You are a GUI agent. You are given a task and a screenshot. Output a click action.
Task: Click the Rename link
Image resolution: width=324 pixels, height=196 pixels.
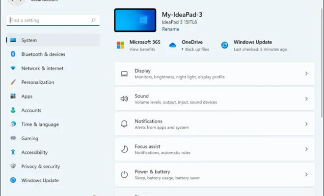click(170, 29)
